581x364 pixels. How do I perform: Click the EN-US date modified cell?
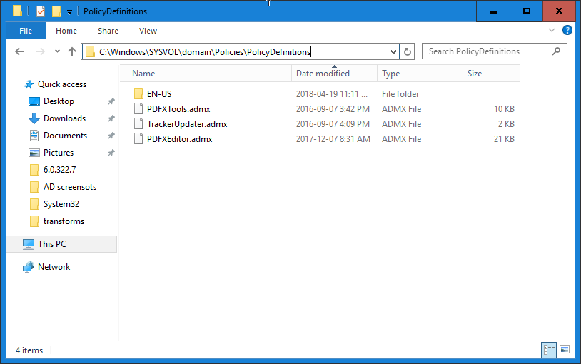[x=332, y=94]
